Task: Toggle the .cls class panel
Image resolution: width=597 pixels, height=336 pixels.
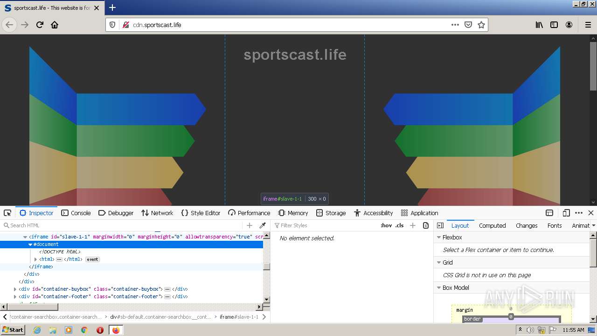Action: coord(399,225)
